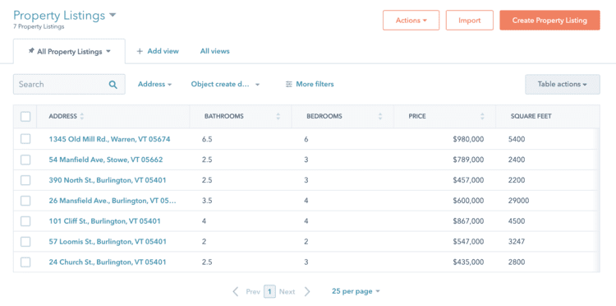This screenshot has height=306, width=616.
Task: Open listing 54 Manfield Ave, Stowe
Action: (x=106, y=160)
